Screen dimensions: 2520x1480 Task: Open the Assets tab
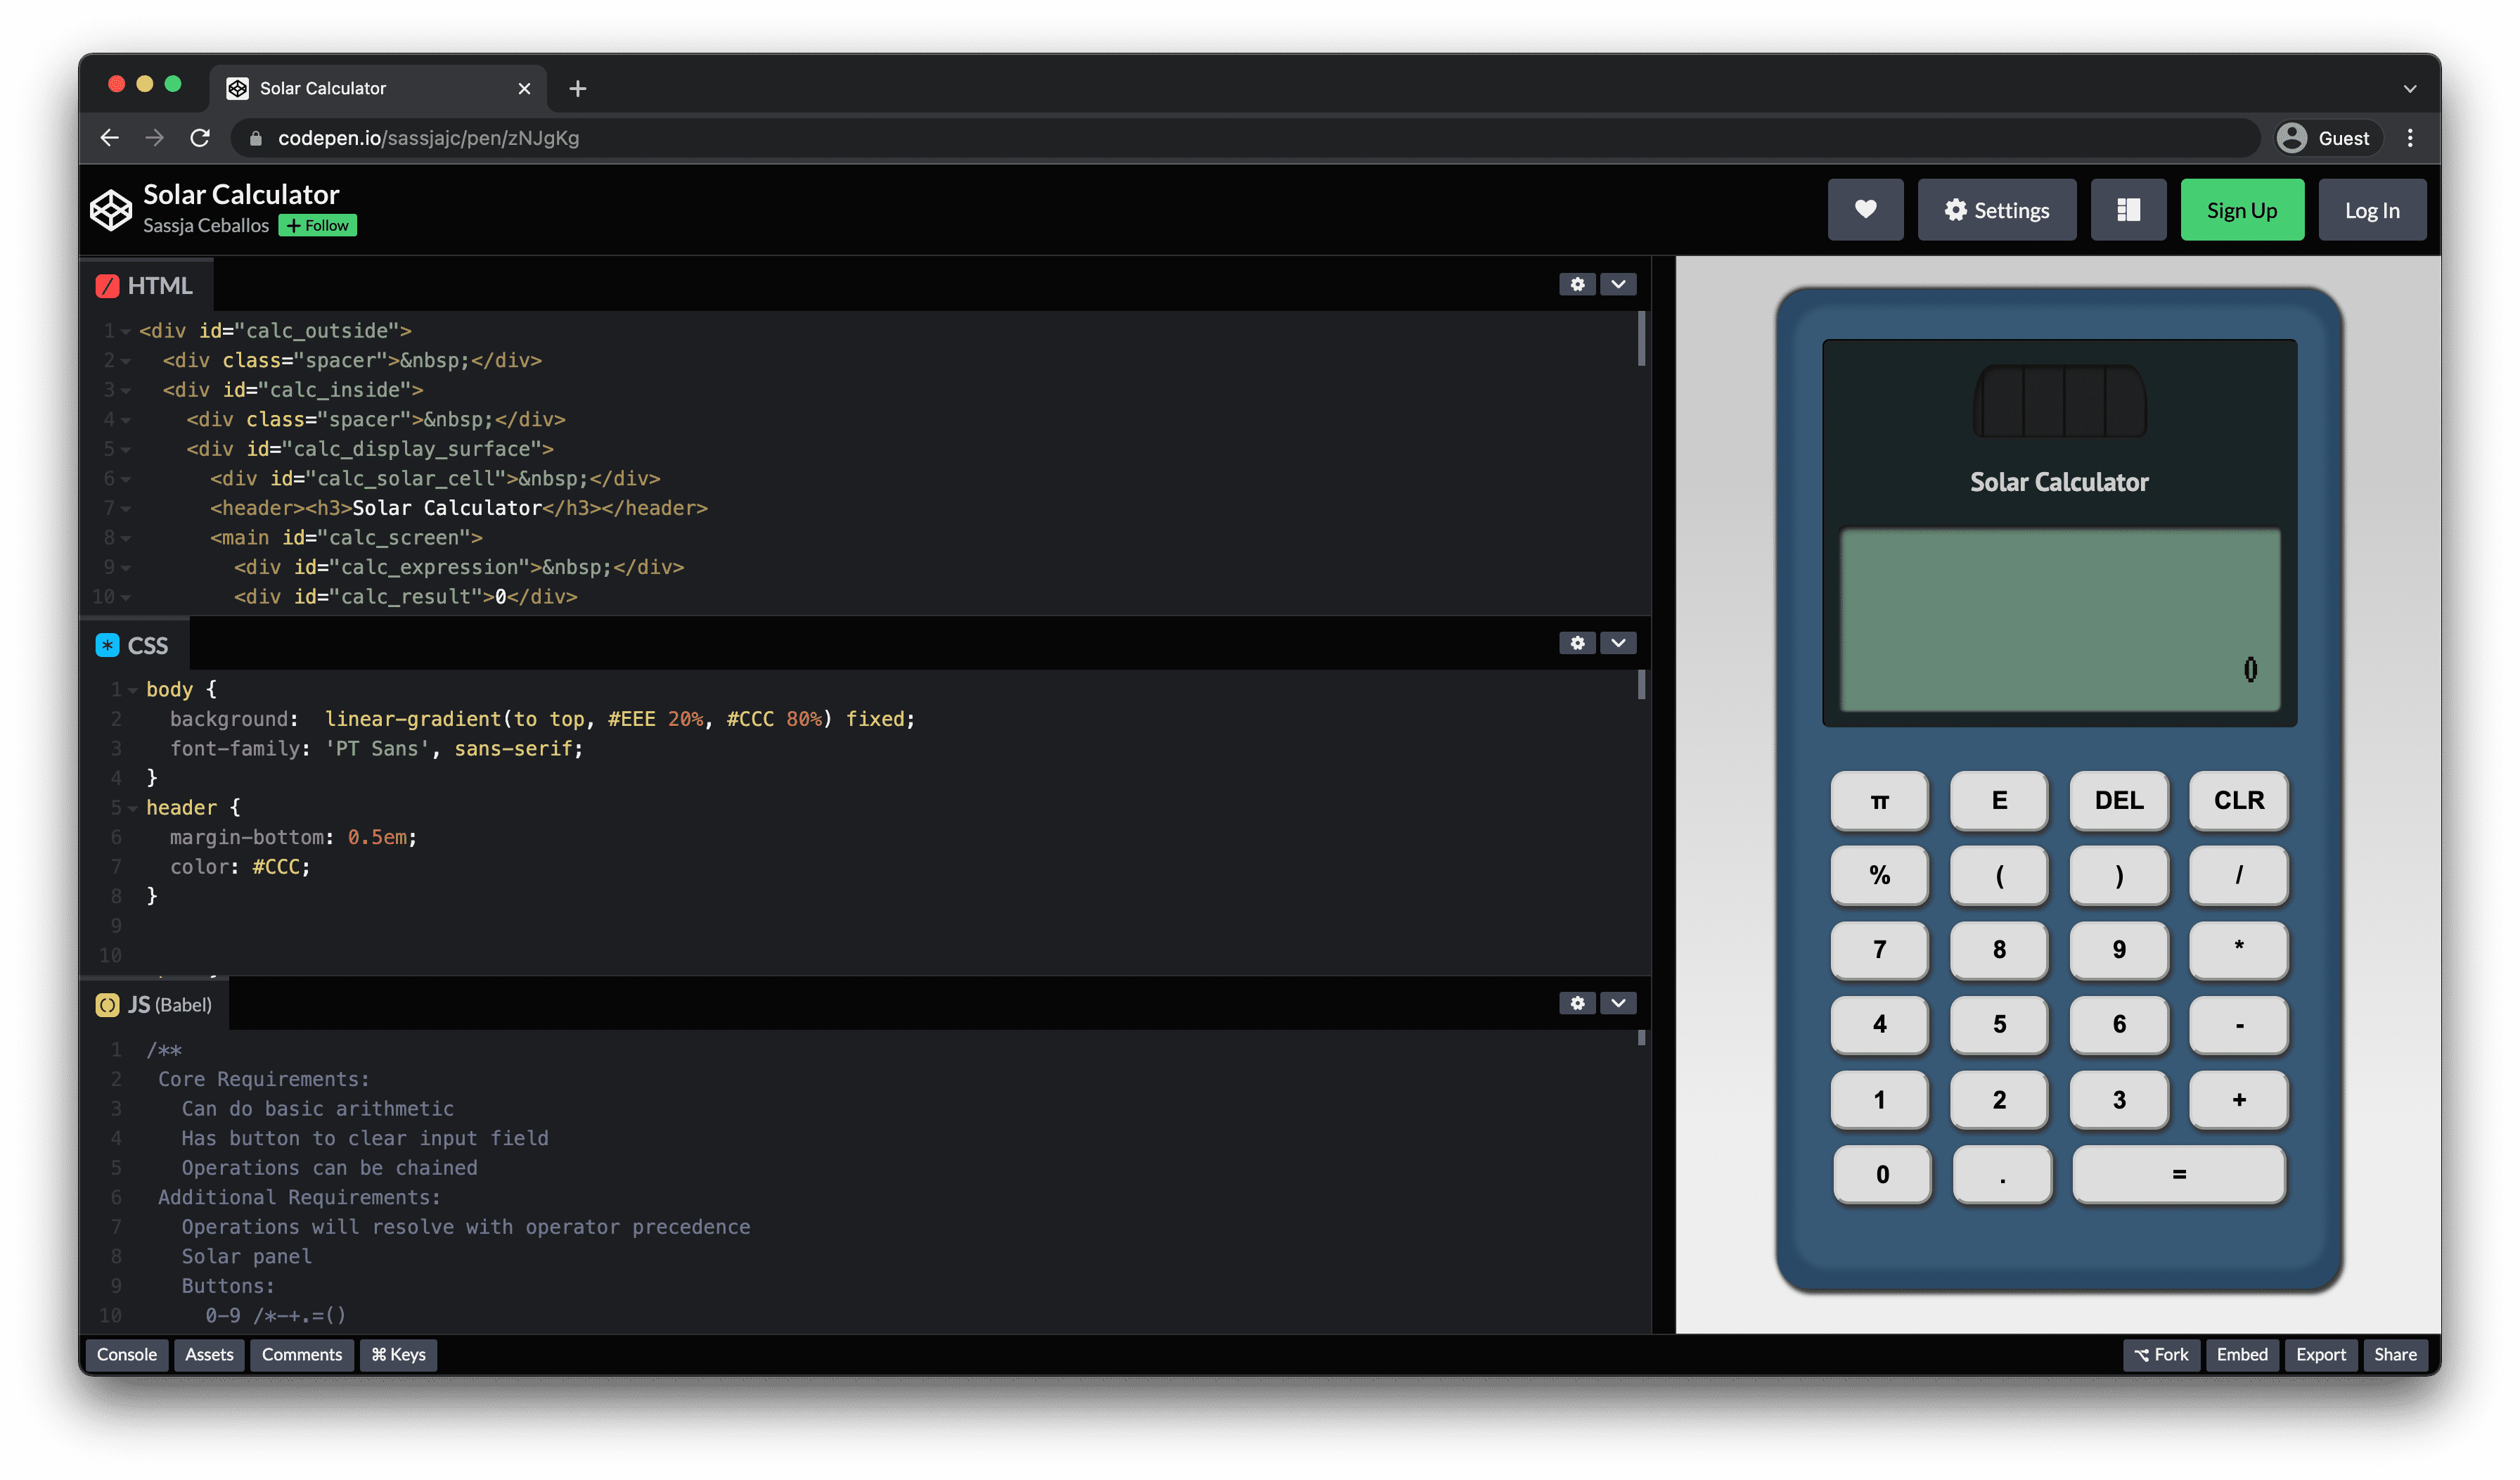[208, 1355]
